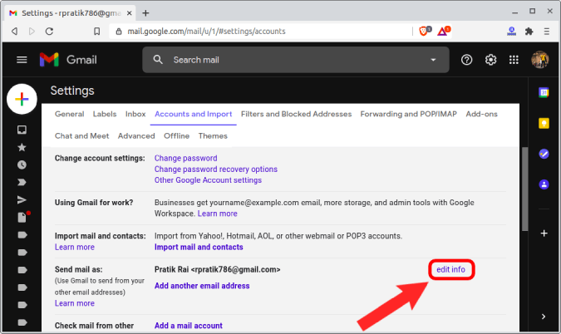Open the Google apps grid
This screenshot has width=561, height=334.
[x=514, y=60]
